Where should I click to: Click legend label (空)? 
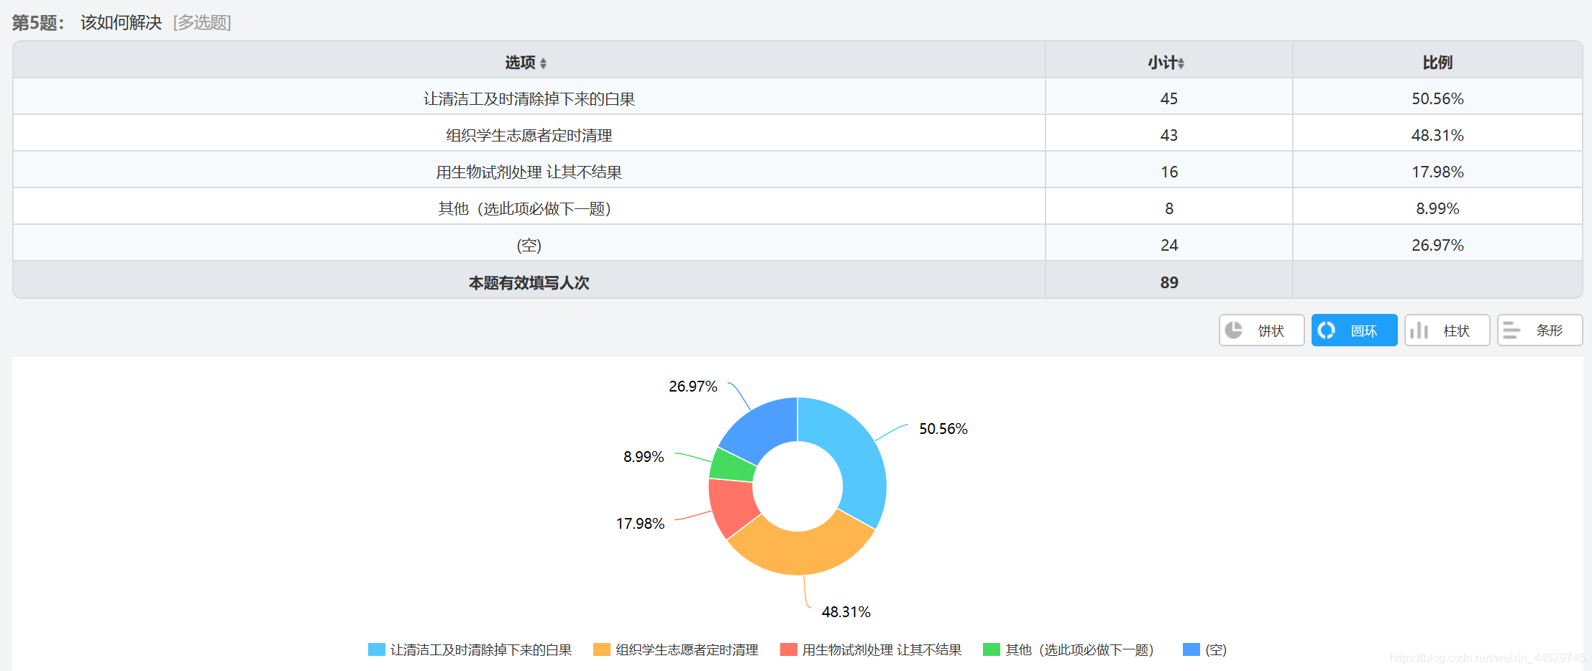coord(1216,649)
